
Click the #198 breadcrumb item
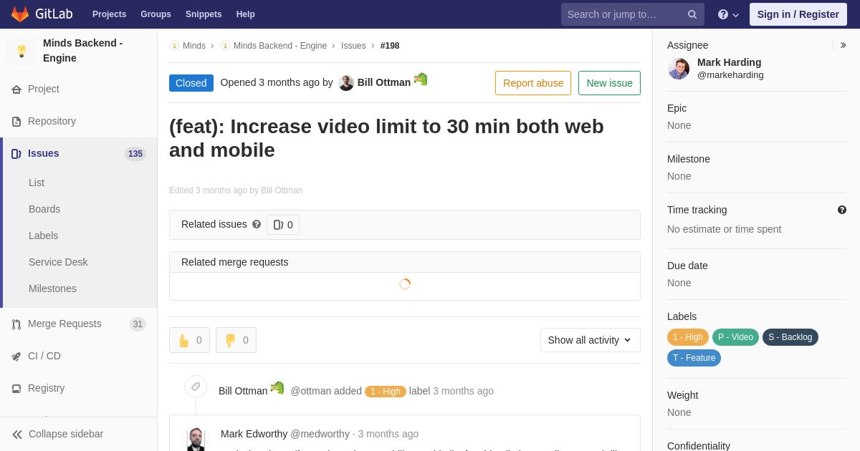pos(390,46)
